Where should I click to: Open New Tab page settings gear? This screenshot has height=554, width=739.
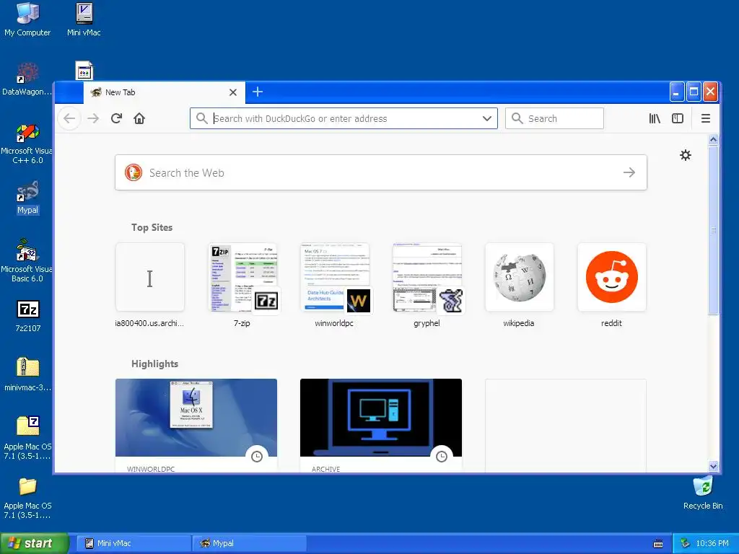(686, 155)
